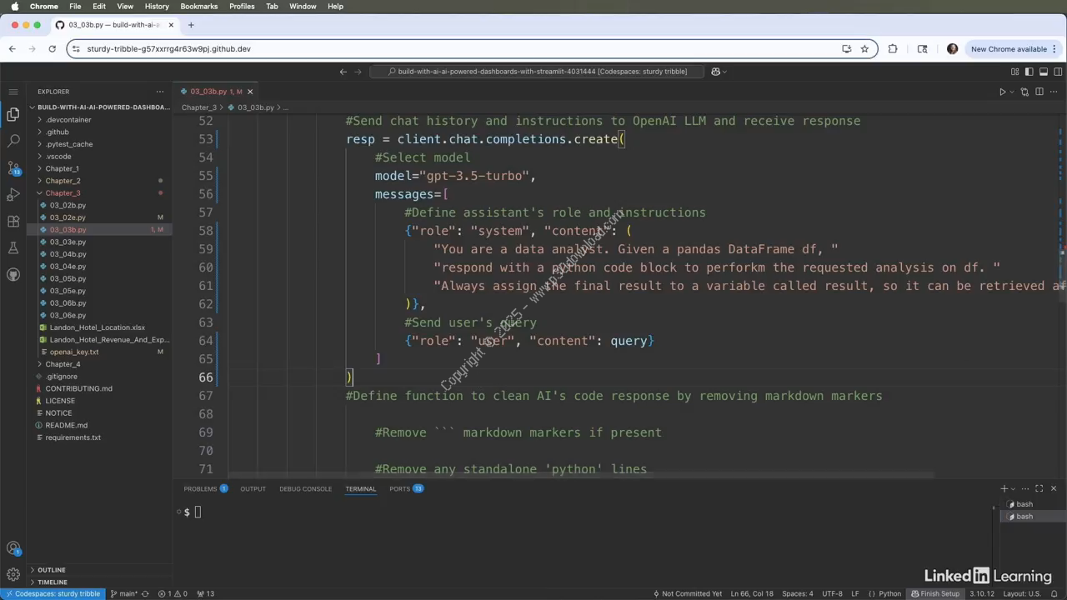The height and width of the screenshot is (600, 1067).
Task: Expand the OUTLINE section
Action: [51, 570]
